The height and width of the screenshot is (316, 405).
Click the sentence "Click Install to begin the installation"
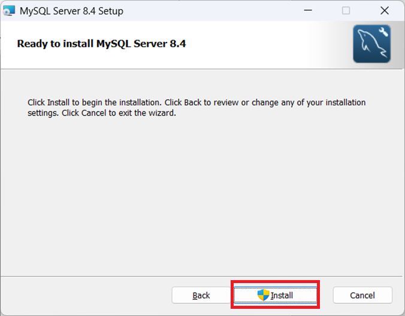[107, 102]
